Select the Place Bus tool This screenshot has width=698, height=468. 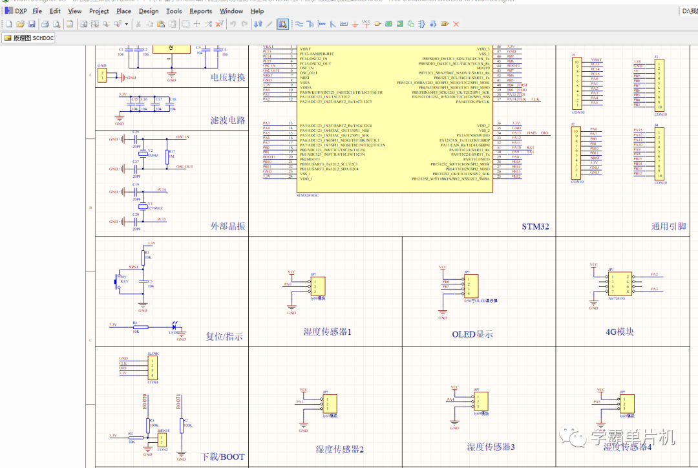pyautogui.click(x=310, y=24)
